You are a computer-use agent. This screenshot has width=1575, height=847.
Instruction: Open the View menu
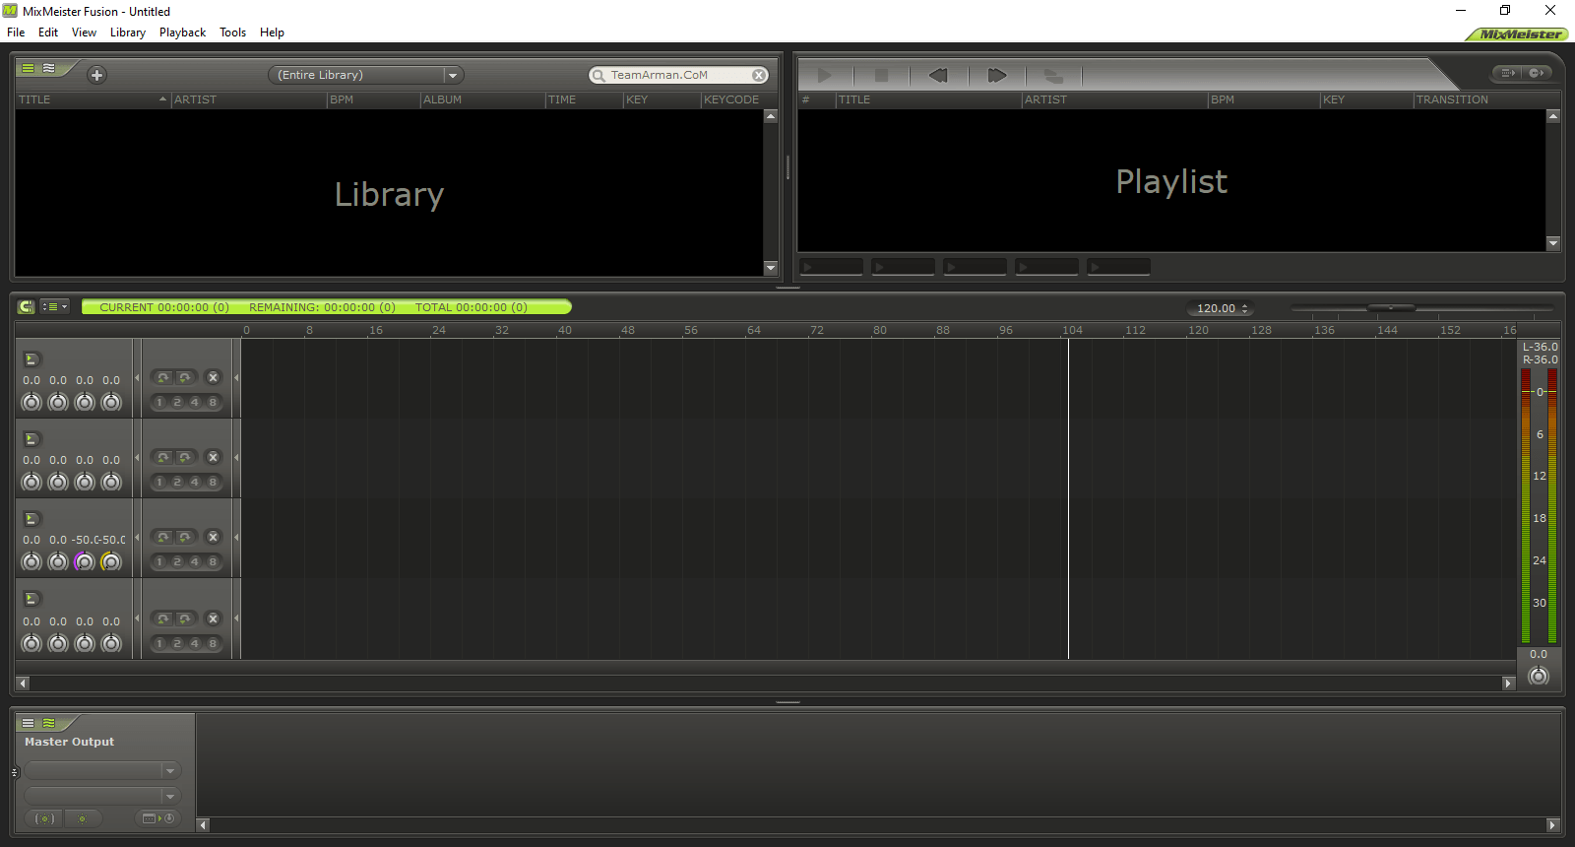coord(84,33)
